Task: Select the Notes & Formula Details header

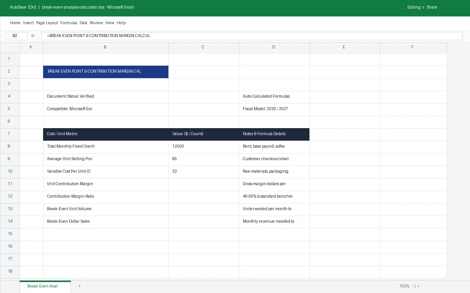Action: (274, 134)
